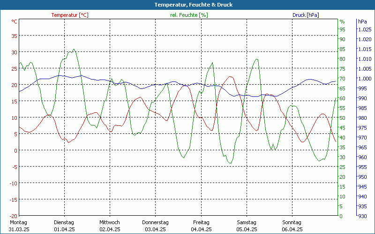375x234 pixels.
Task: Click the date '06.04.25'
Action: (x=292, y=229)
